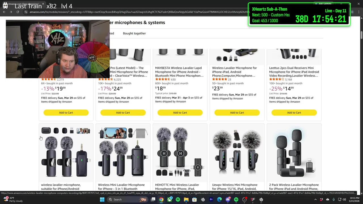Viewport: 363px width, 204px height.
Task: Open MAYBESTA Wireless Lavalier Lapel Microphone link
Action: click(179, 72)
